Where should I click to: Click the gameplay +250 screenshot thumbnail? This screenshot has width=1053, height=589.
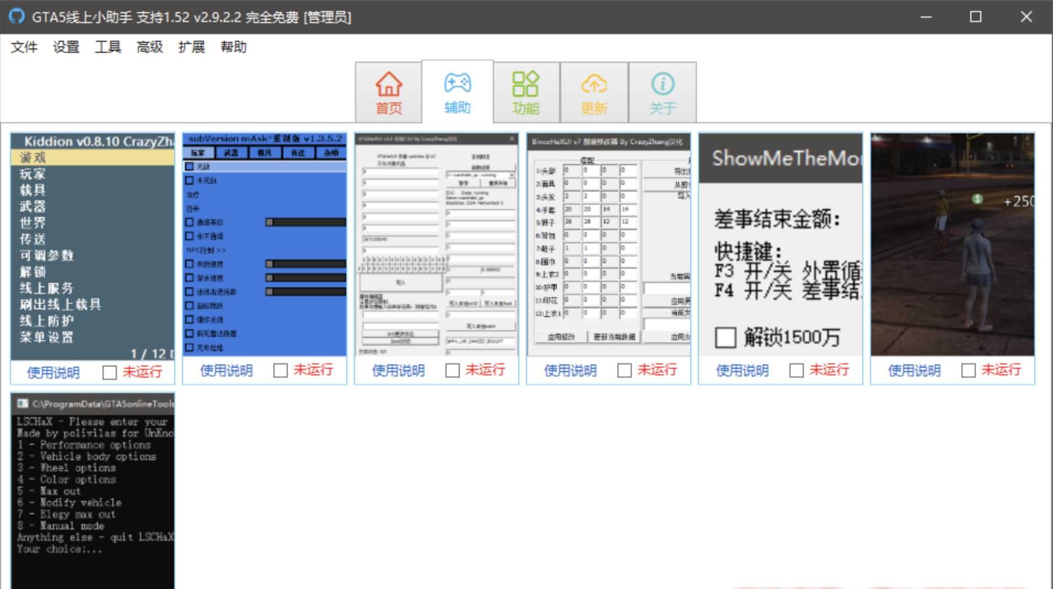(x=953, y=244)
